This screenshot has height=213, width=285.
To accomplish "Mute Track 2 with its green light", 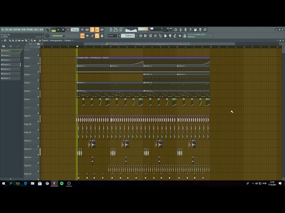I will coord(38,63).
